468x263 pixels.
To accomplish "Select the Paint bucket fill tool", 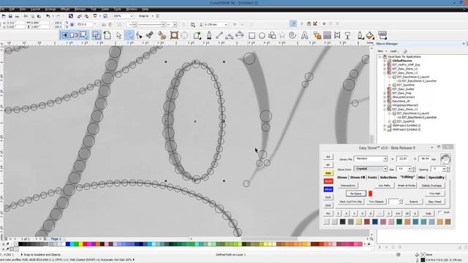I will [x=370, y=36].
